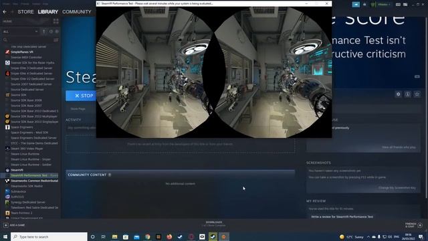Open the Windows Start menu
428x241 pixels.
(5, 236)
